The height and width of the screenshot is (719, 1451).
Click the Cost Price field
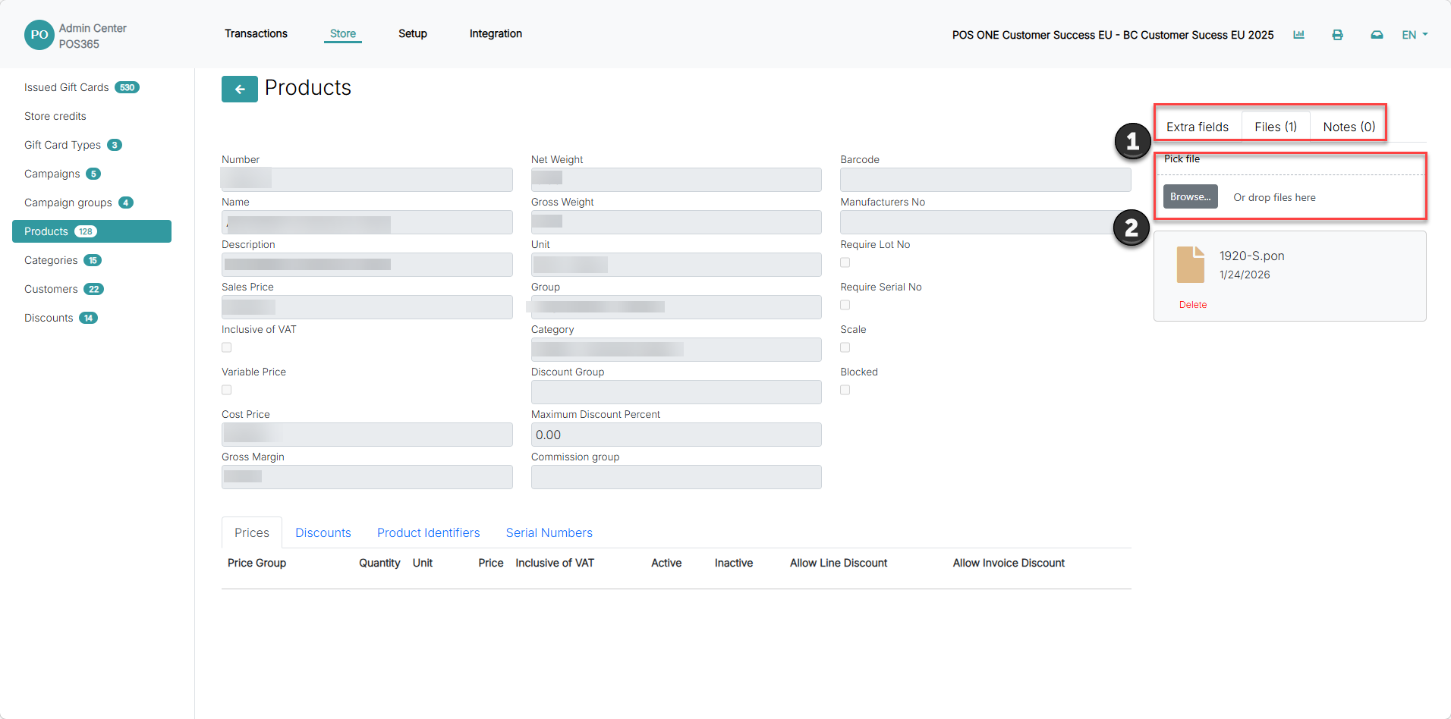[x=367, y=435]
